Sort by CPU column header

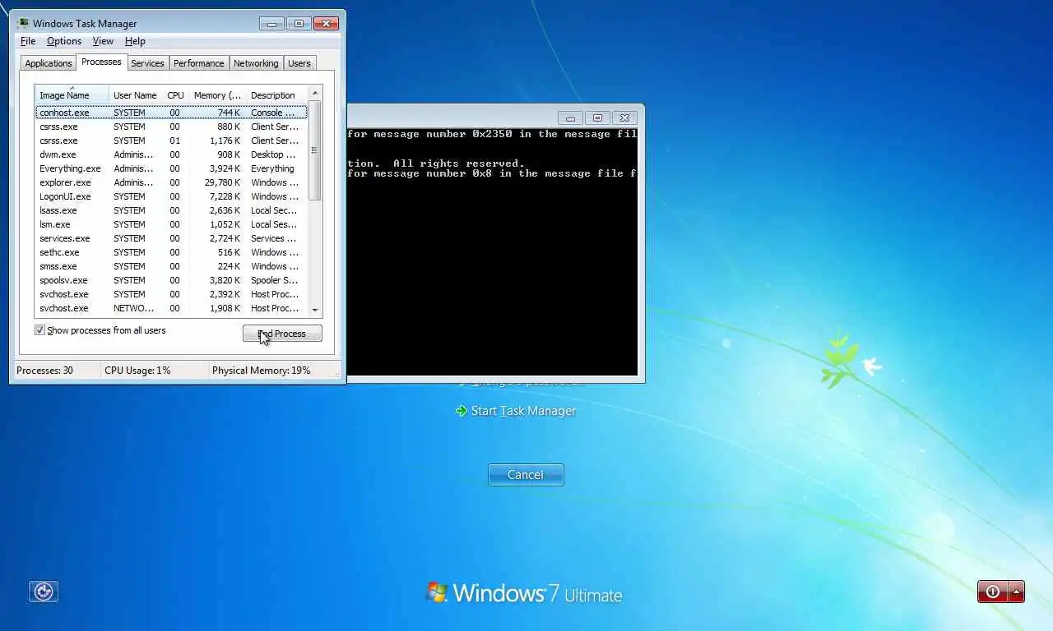coord(175,95)
